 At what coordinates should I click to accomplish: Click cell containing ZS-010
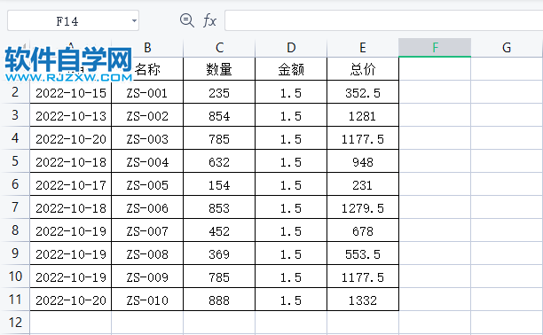point(147,300)
